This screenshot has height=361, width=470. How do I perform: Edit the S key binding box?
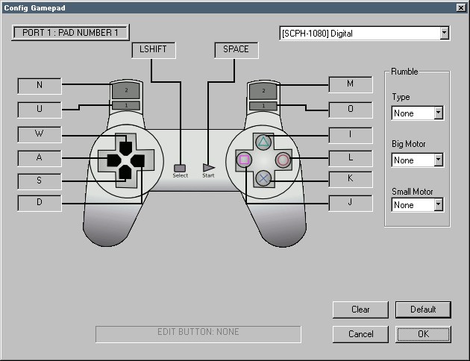point(40,181)
